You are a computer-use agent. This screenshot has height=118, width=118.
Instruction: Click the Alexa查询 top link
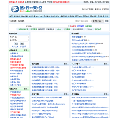click(x=43, y=2)
